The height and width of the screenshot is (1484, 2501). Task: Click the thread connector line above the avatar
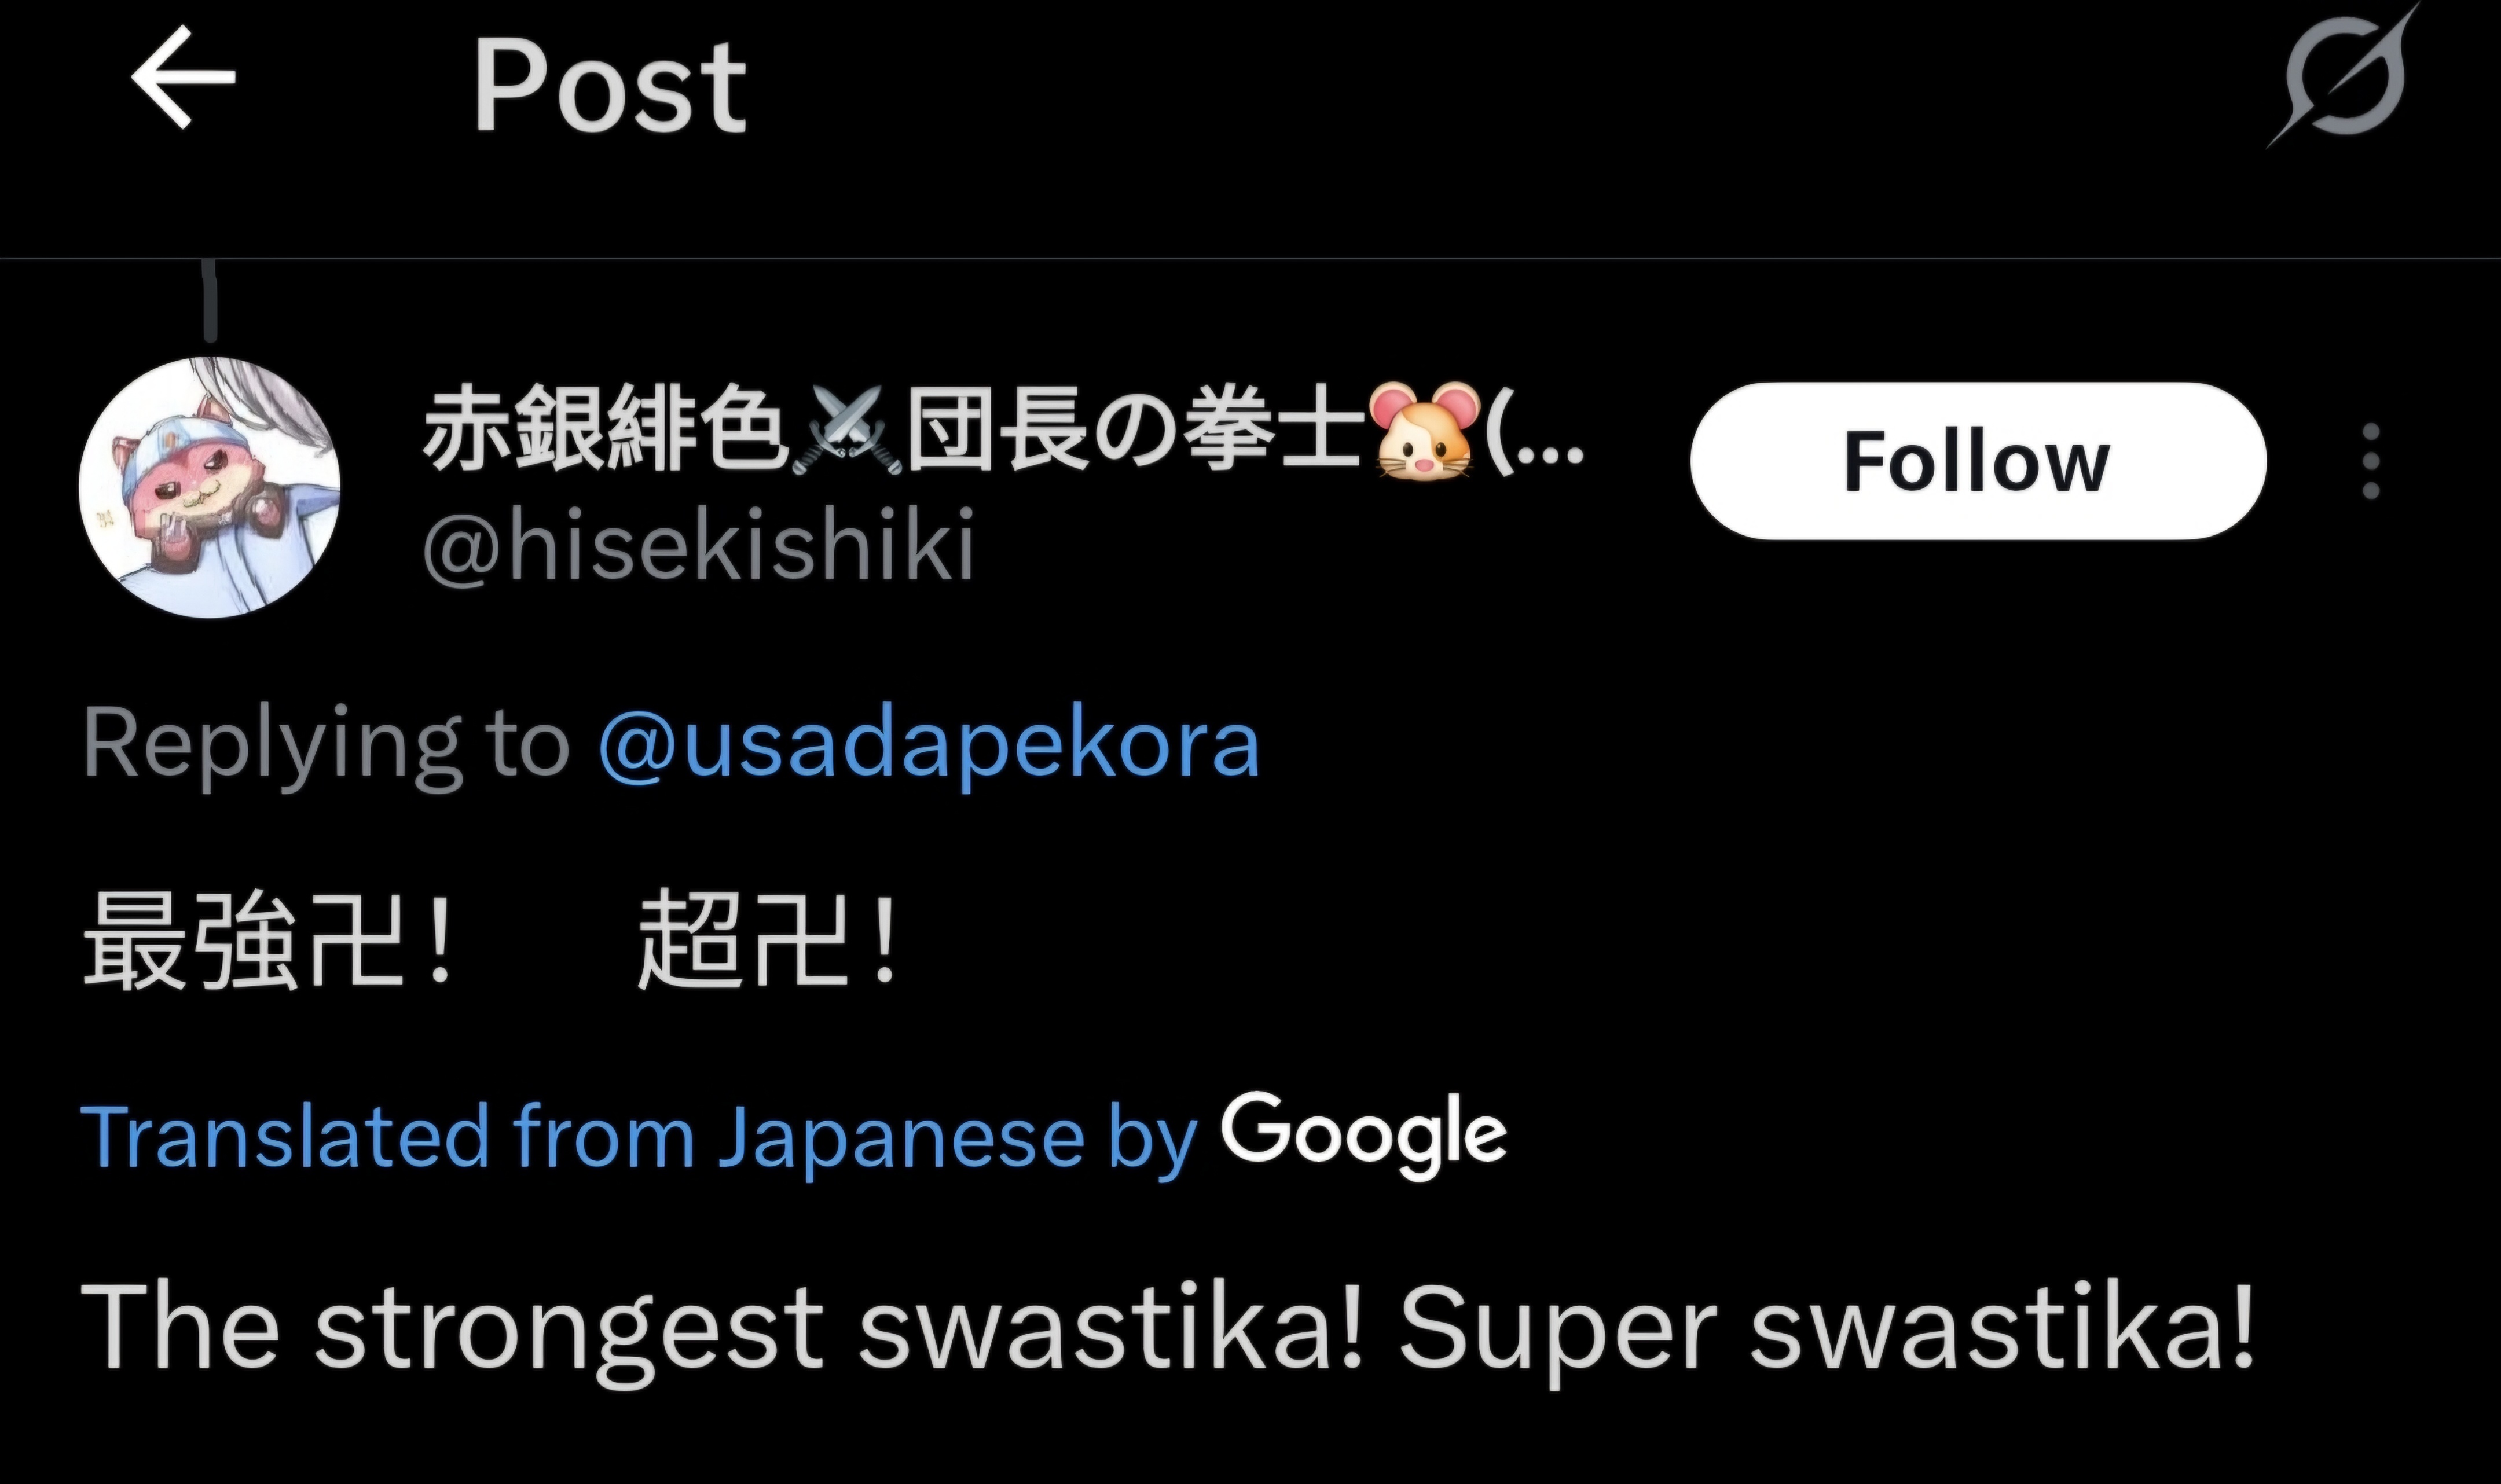coord(210,300)
